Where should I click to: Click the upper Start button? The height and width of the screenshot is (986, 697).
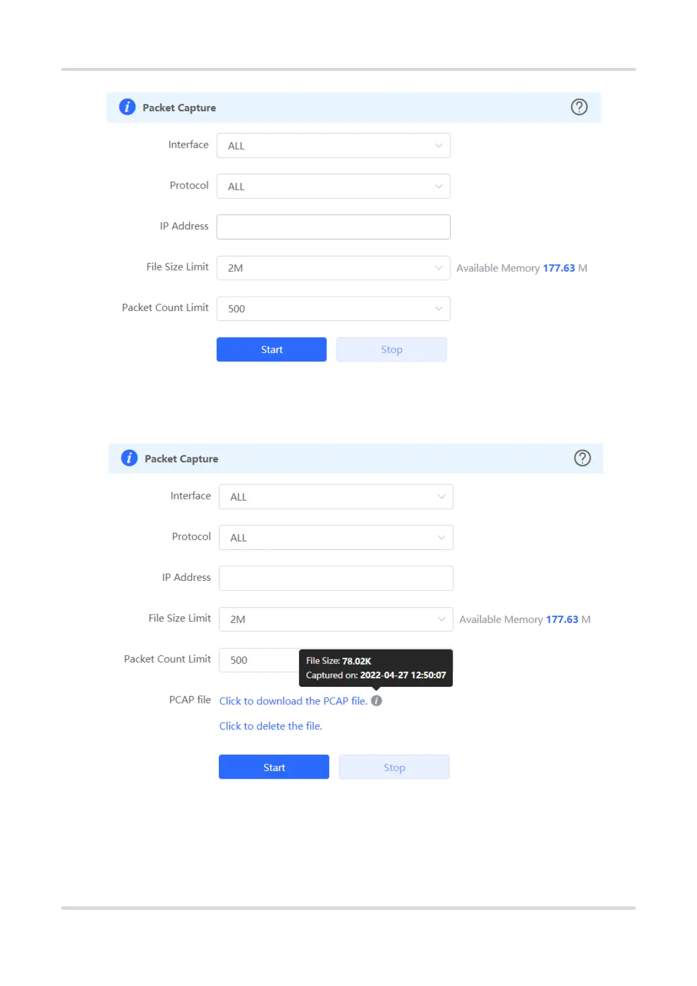(x=272, y=350)
